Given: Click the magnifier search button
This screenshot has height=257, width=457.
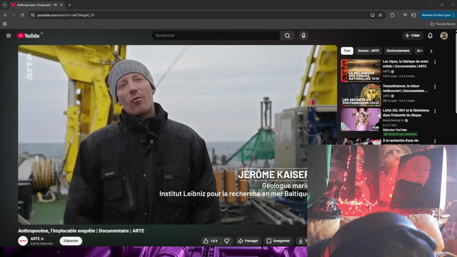Looking at the screenshot, I should 287,36.
